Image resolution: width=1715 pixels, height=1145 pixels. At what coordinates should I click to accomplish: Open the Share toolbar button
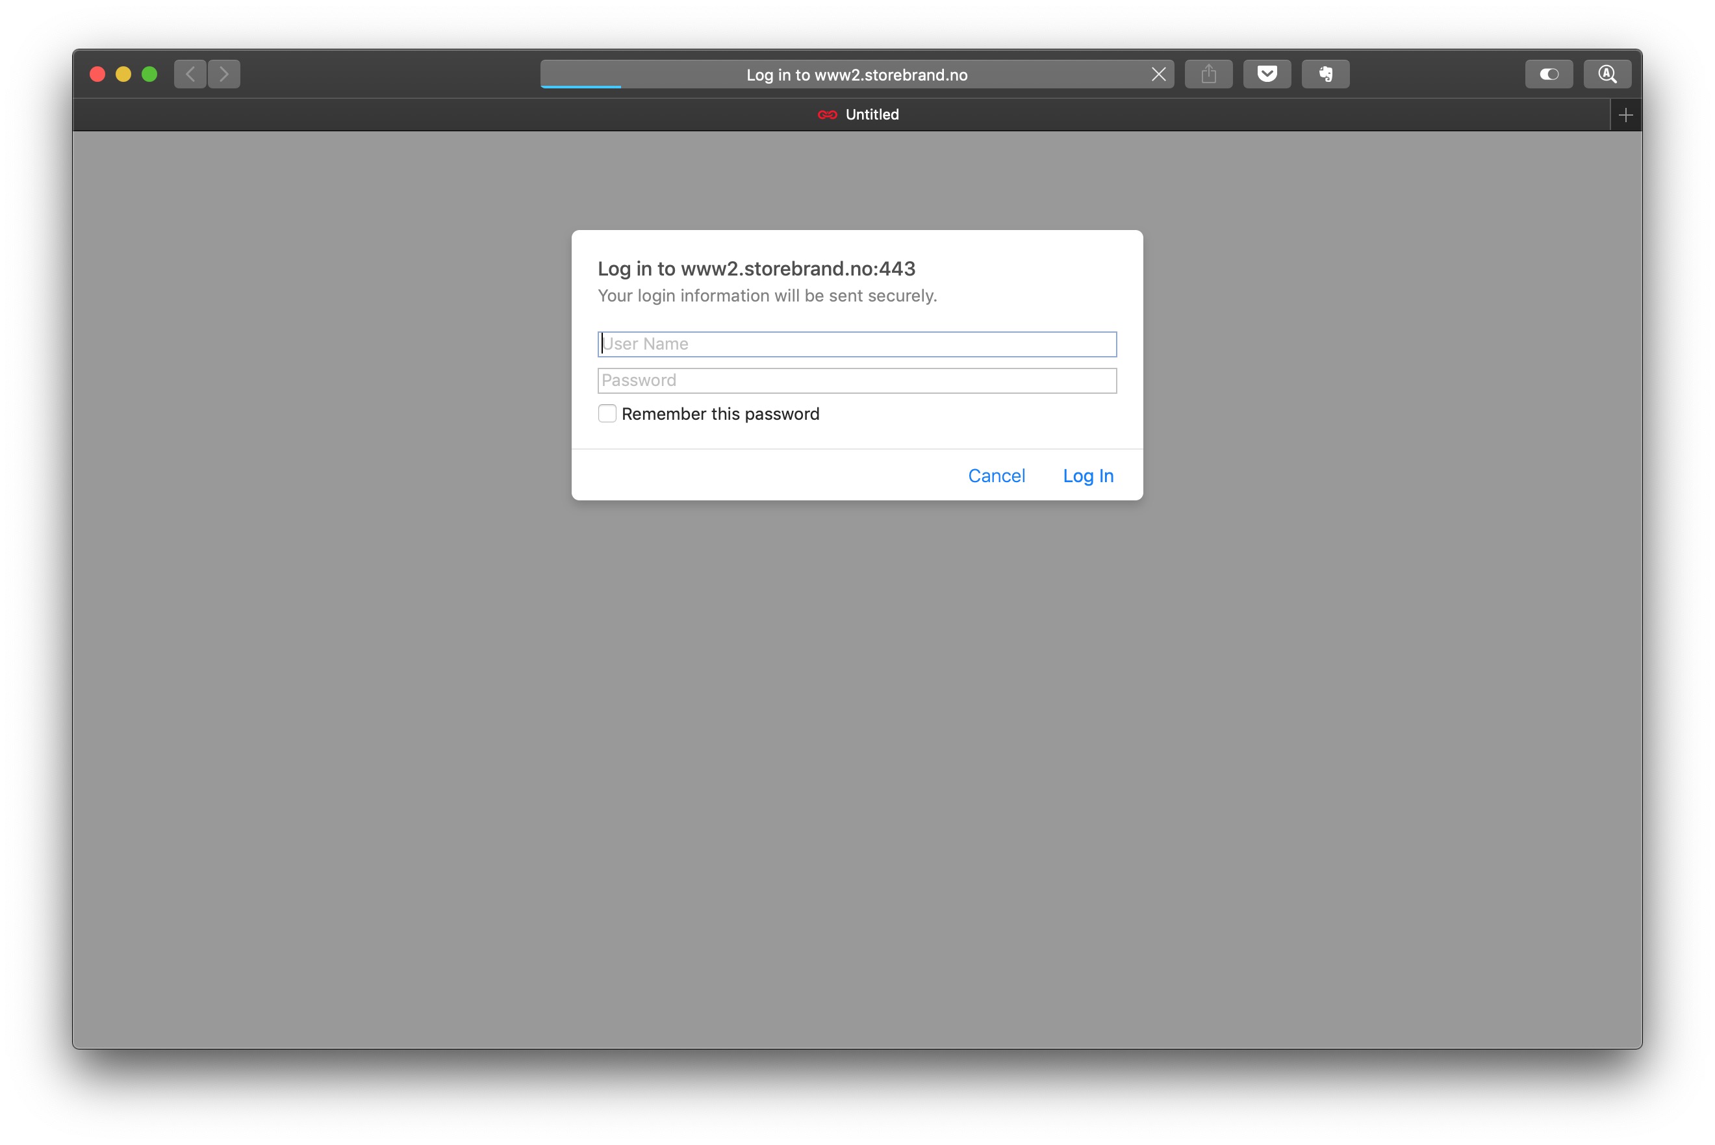[x=1208, y=73]
